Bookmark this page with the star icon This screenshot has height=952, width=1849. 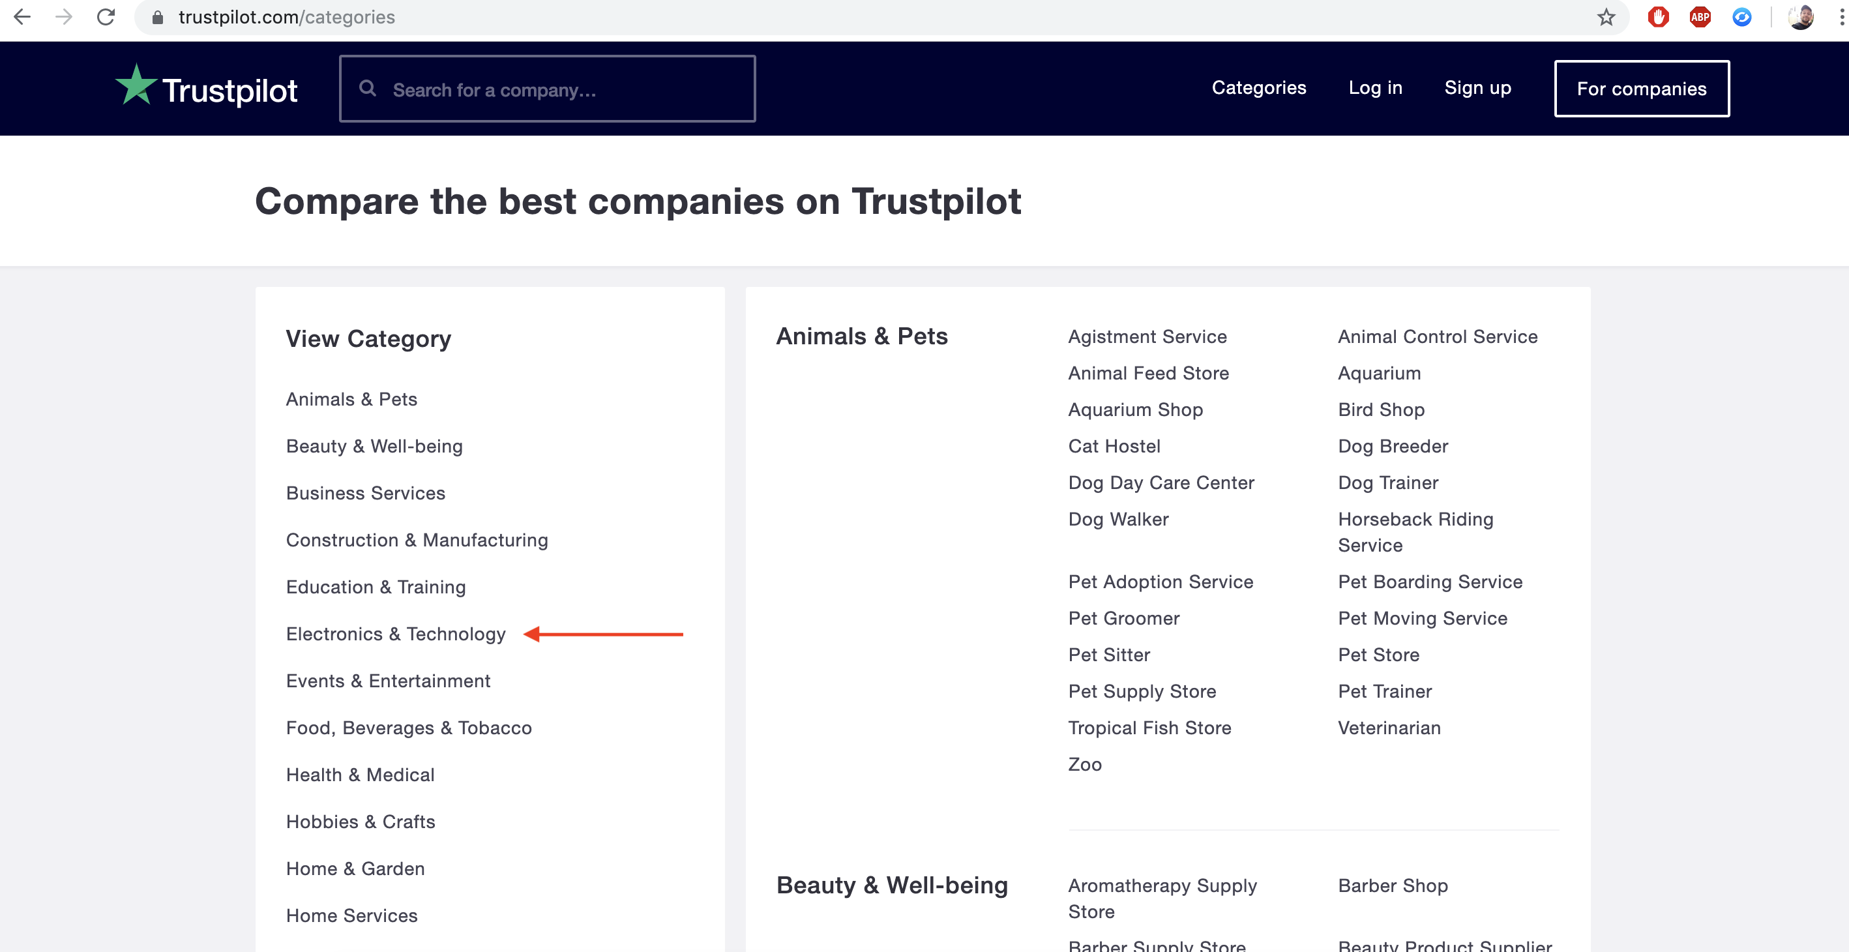pos(1606,17)
